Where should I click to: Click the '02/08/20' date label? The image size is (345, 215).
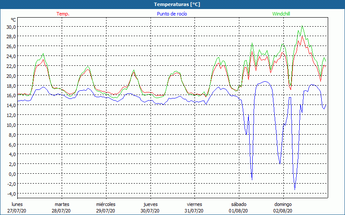pos(283,211)
